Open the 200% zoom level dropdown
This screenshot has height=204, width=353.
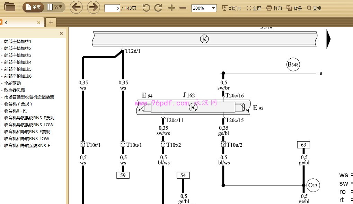point(204,8)
